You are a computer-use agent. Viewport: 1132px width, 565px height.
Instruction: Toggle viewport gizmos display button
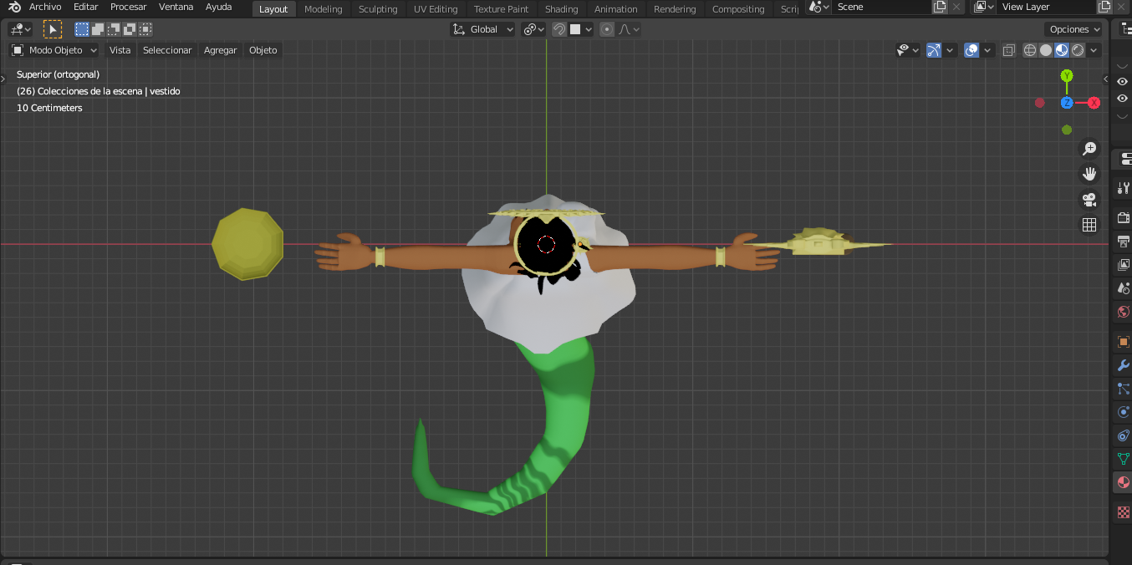click(934, 50)
